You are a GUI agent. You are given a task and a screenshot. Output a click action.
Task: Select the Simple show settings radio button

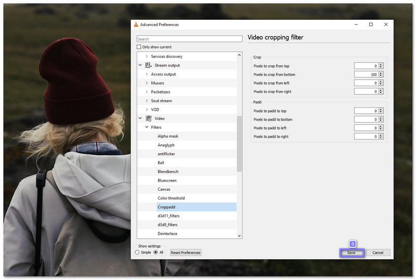click(137, 252)
